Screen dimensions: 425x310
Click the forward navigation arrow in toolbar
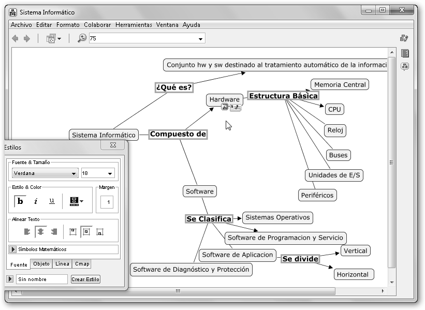coord(27,38)
